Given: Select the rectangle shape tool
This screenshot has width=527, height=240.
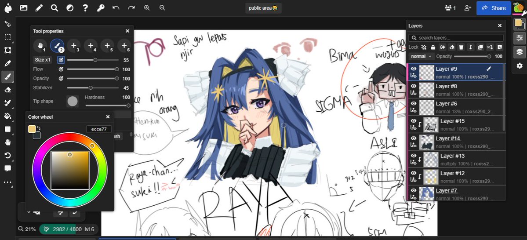Looking at the screenshot, I should click(8, 129).
